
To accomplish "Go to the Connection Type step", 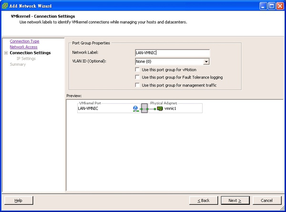I will (x=24, y=41).
